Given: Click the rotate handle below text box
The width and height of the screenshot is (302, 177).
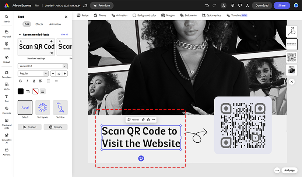Looking at the screenshot, I should 141,159.
